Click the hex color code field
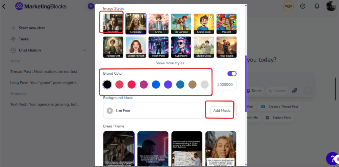 225,85
